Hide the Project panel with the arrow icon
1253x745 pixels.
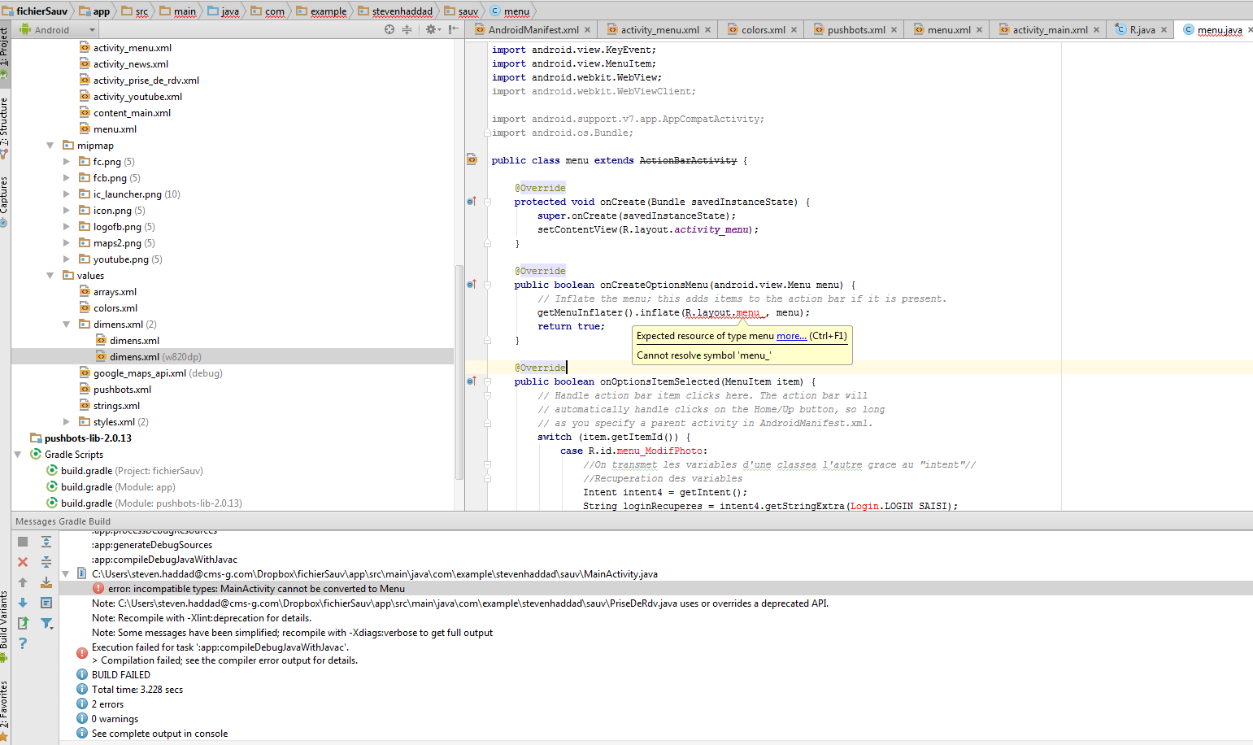click(454, 29)
